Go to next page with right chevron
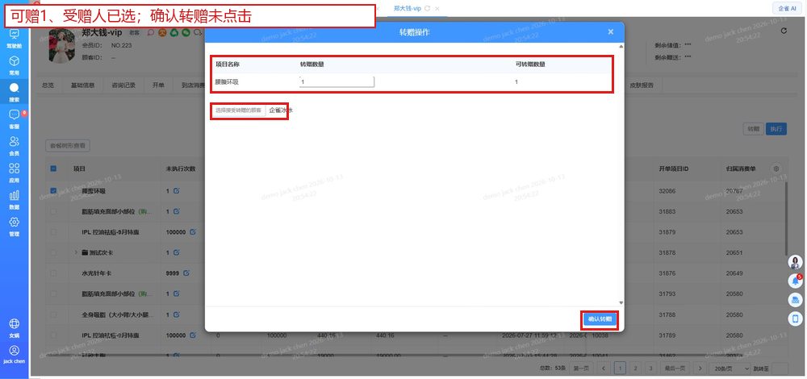Image resolution: width=807 pixels, height=379 pixels. point(700,369)
